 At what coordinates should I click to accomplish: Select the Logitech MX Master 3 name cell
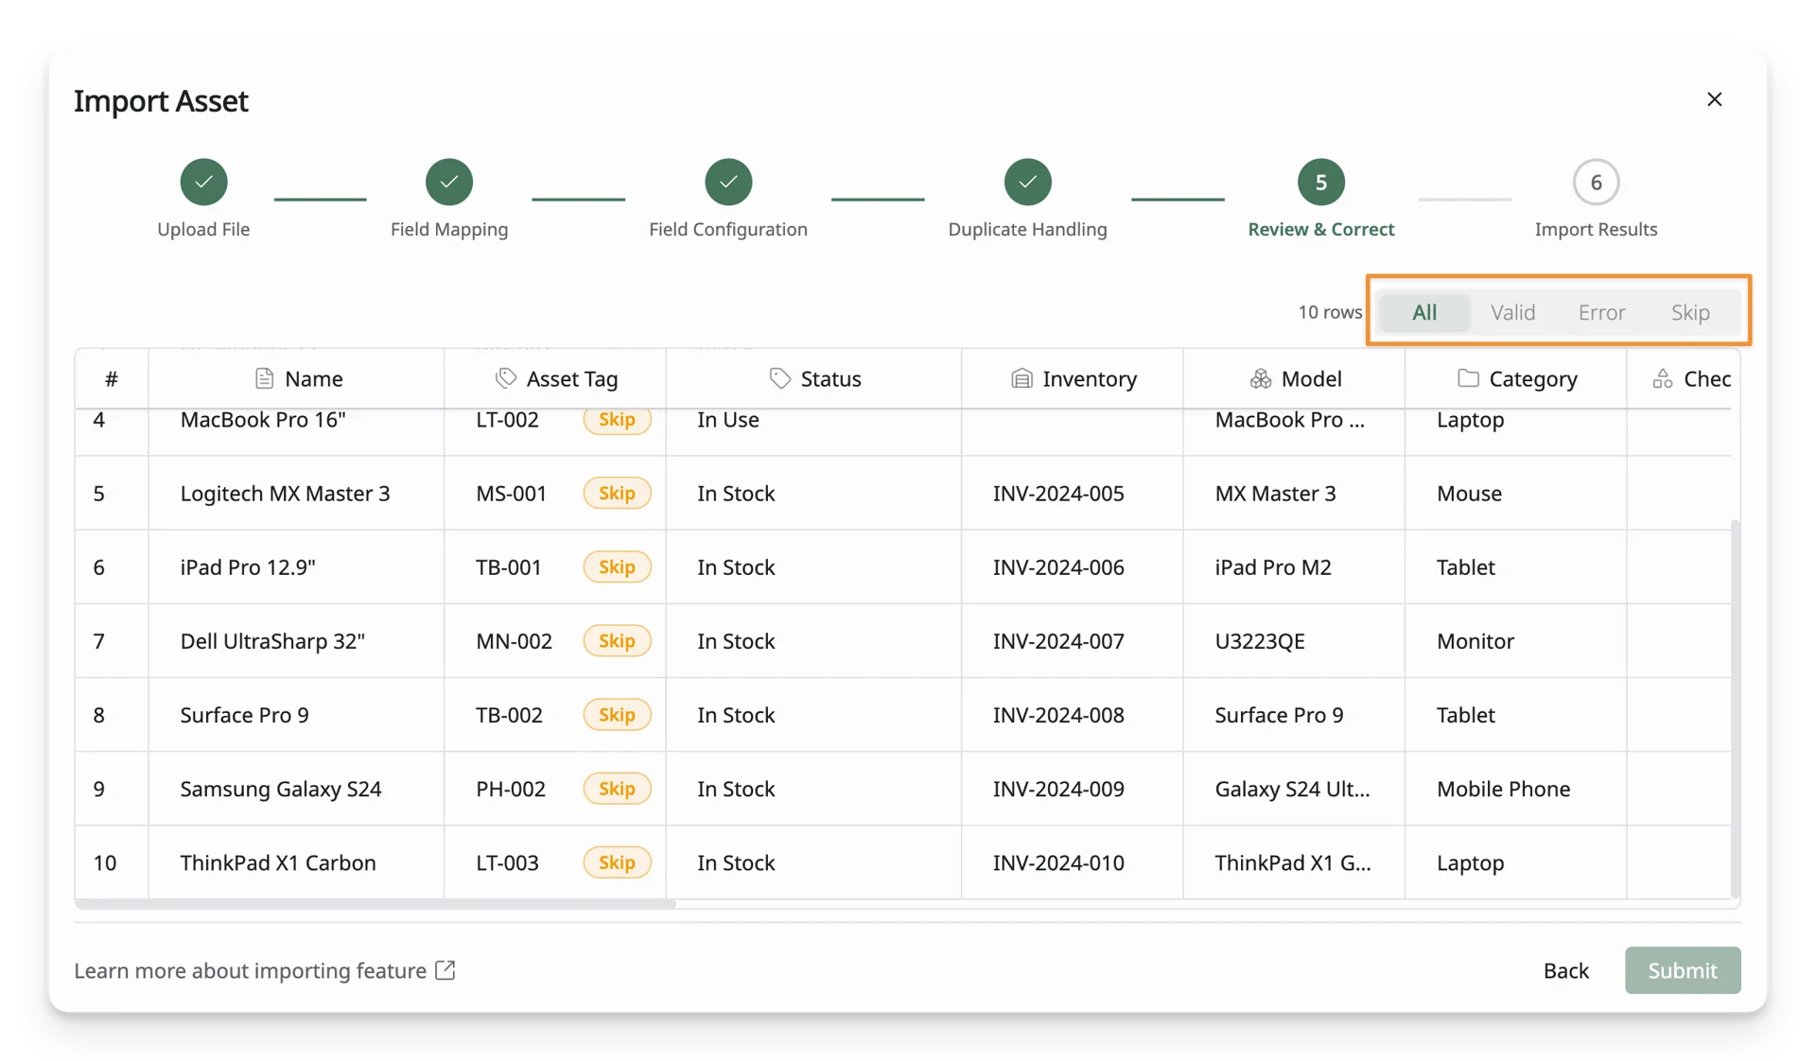(x=296, y=493)
